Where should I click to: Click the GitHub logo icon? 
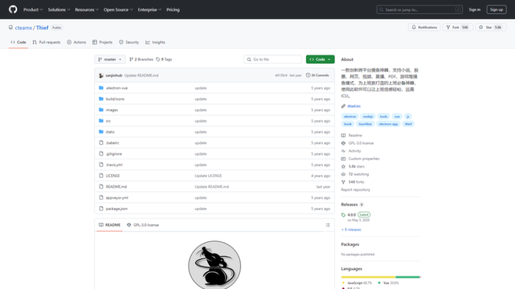13,9
